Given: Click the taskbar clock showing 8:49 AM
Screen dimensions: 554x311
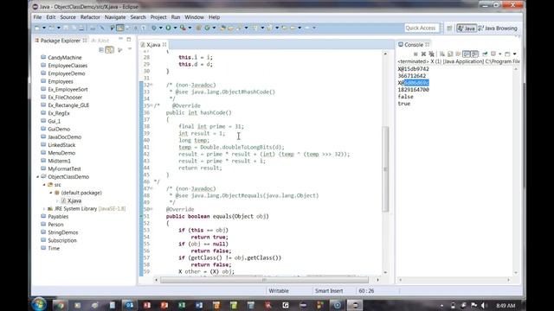Looking at the screenshot, I should point(506,305).
